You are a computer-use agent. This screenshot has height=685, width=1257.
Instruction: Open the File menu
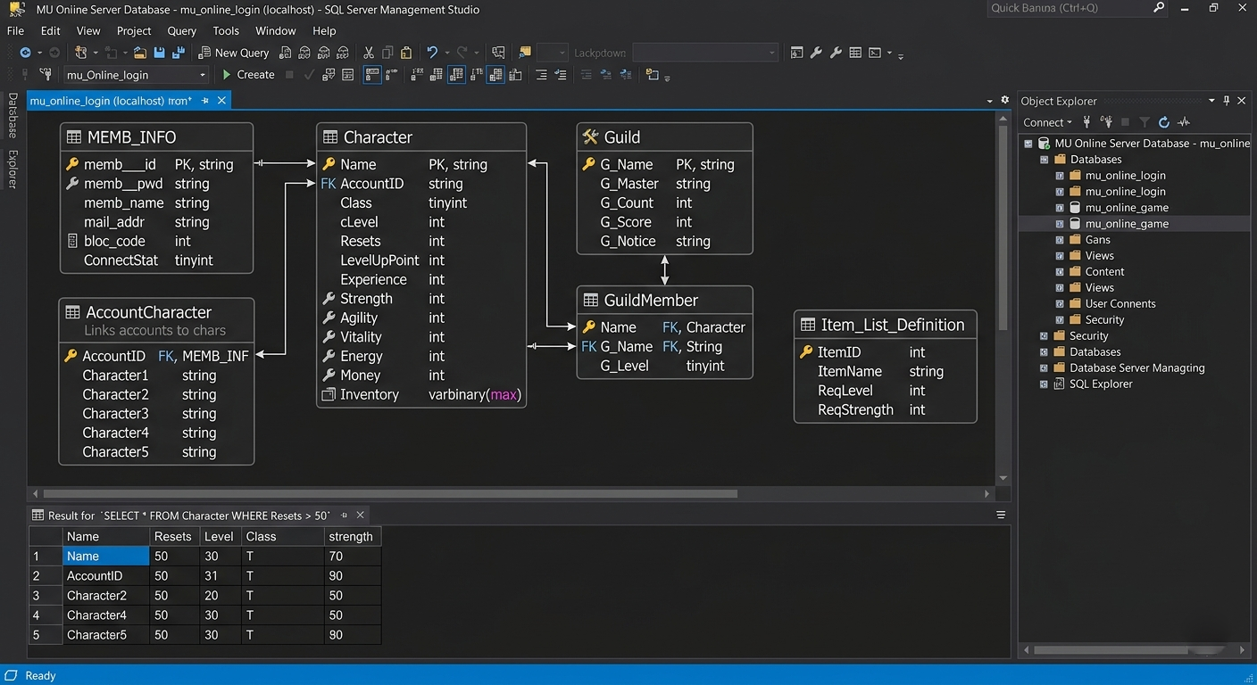click(x=15, y=30)
